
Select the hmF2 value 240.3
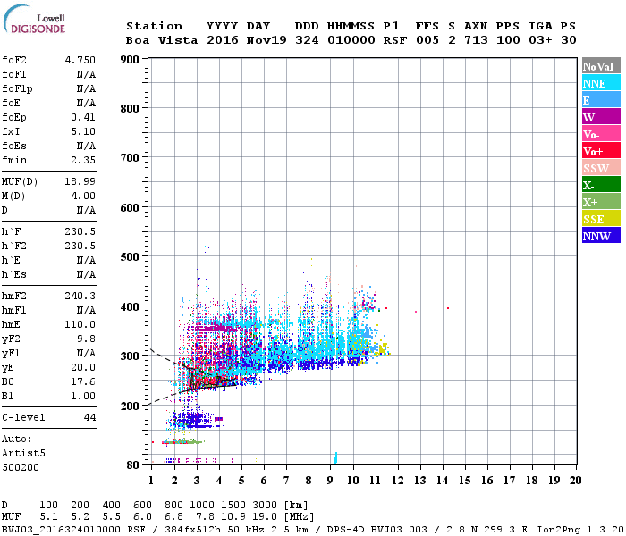80,296
